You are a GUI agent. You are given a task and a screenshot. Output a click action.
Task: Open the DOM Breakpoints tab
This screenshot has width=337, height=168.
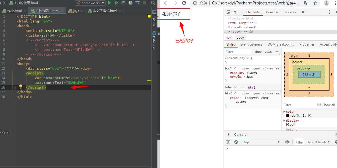point(281,44)
